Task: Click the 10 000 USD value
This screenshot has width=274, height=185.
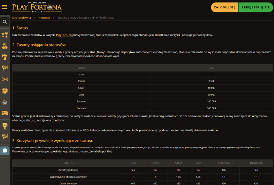Action: click(x=211, y=88)
